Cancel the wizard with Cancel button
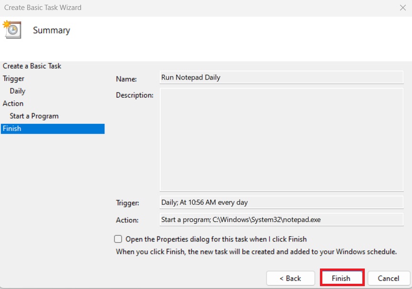The height and width of the screenshot is (289, 412). coord(388,278)
